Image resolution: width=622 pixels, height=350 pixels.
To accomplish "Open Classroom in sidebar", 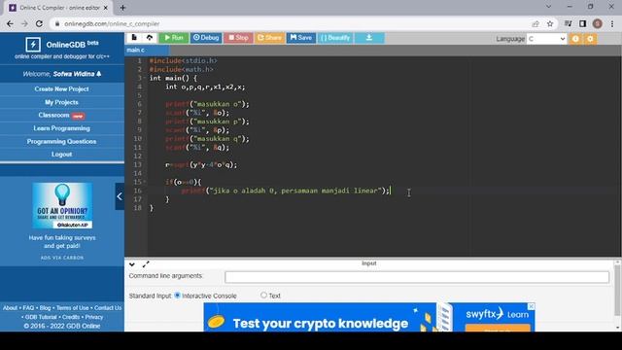I will (61, 115).
